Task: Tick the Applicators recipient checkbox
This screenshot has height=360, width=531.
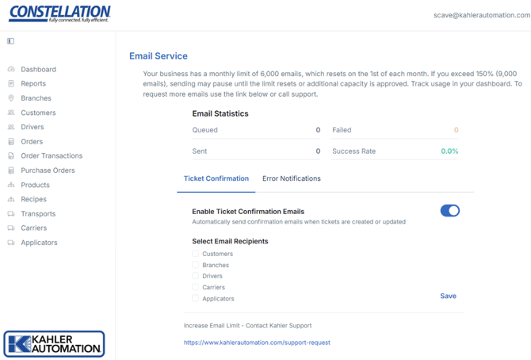Action: [x=196, y=299]
